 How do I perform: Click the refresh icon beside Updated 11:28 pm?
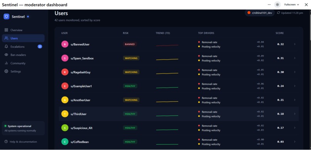click(x=279, y=13)
